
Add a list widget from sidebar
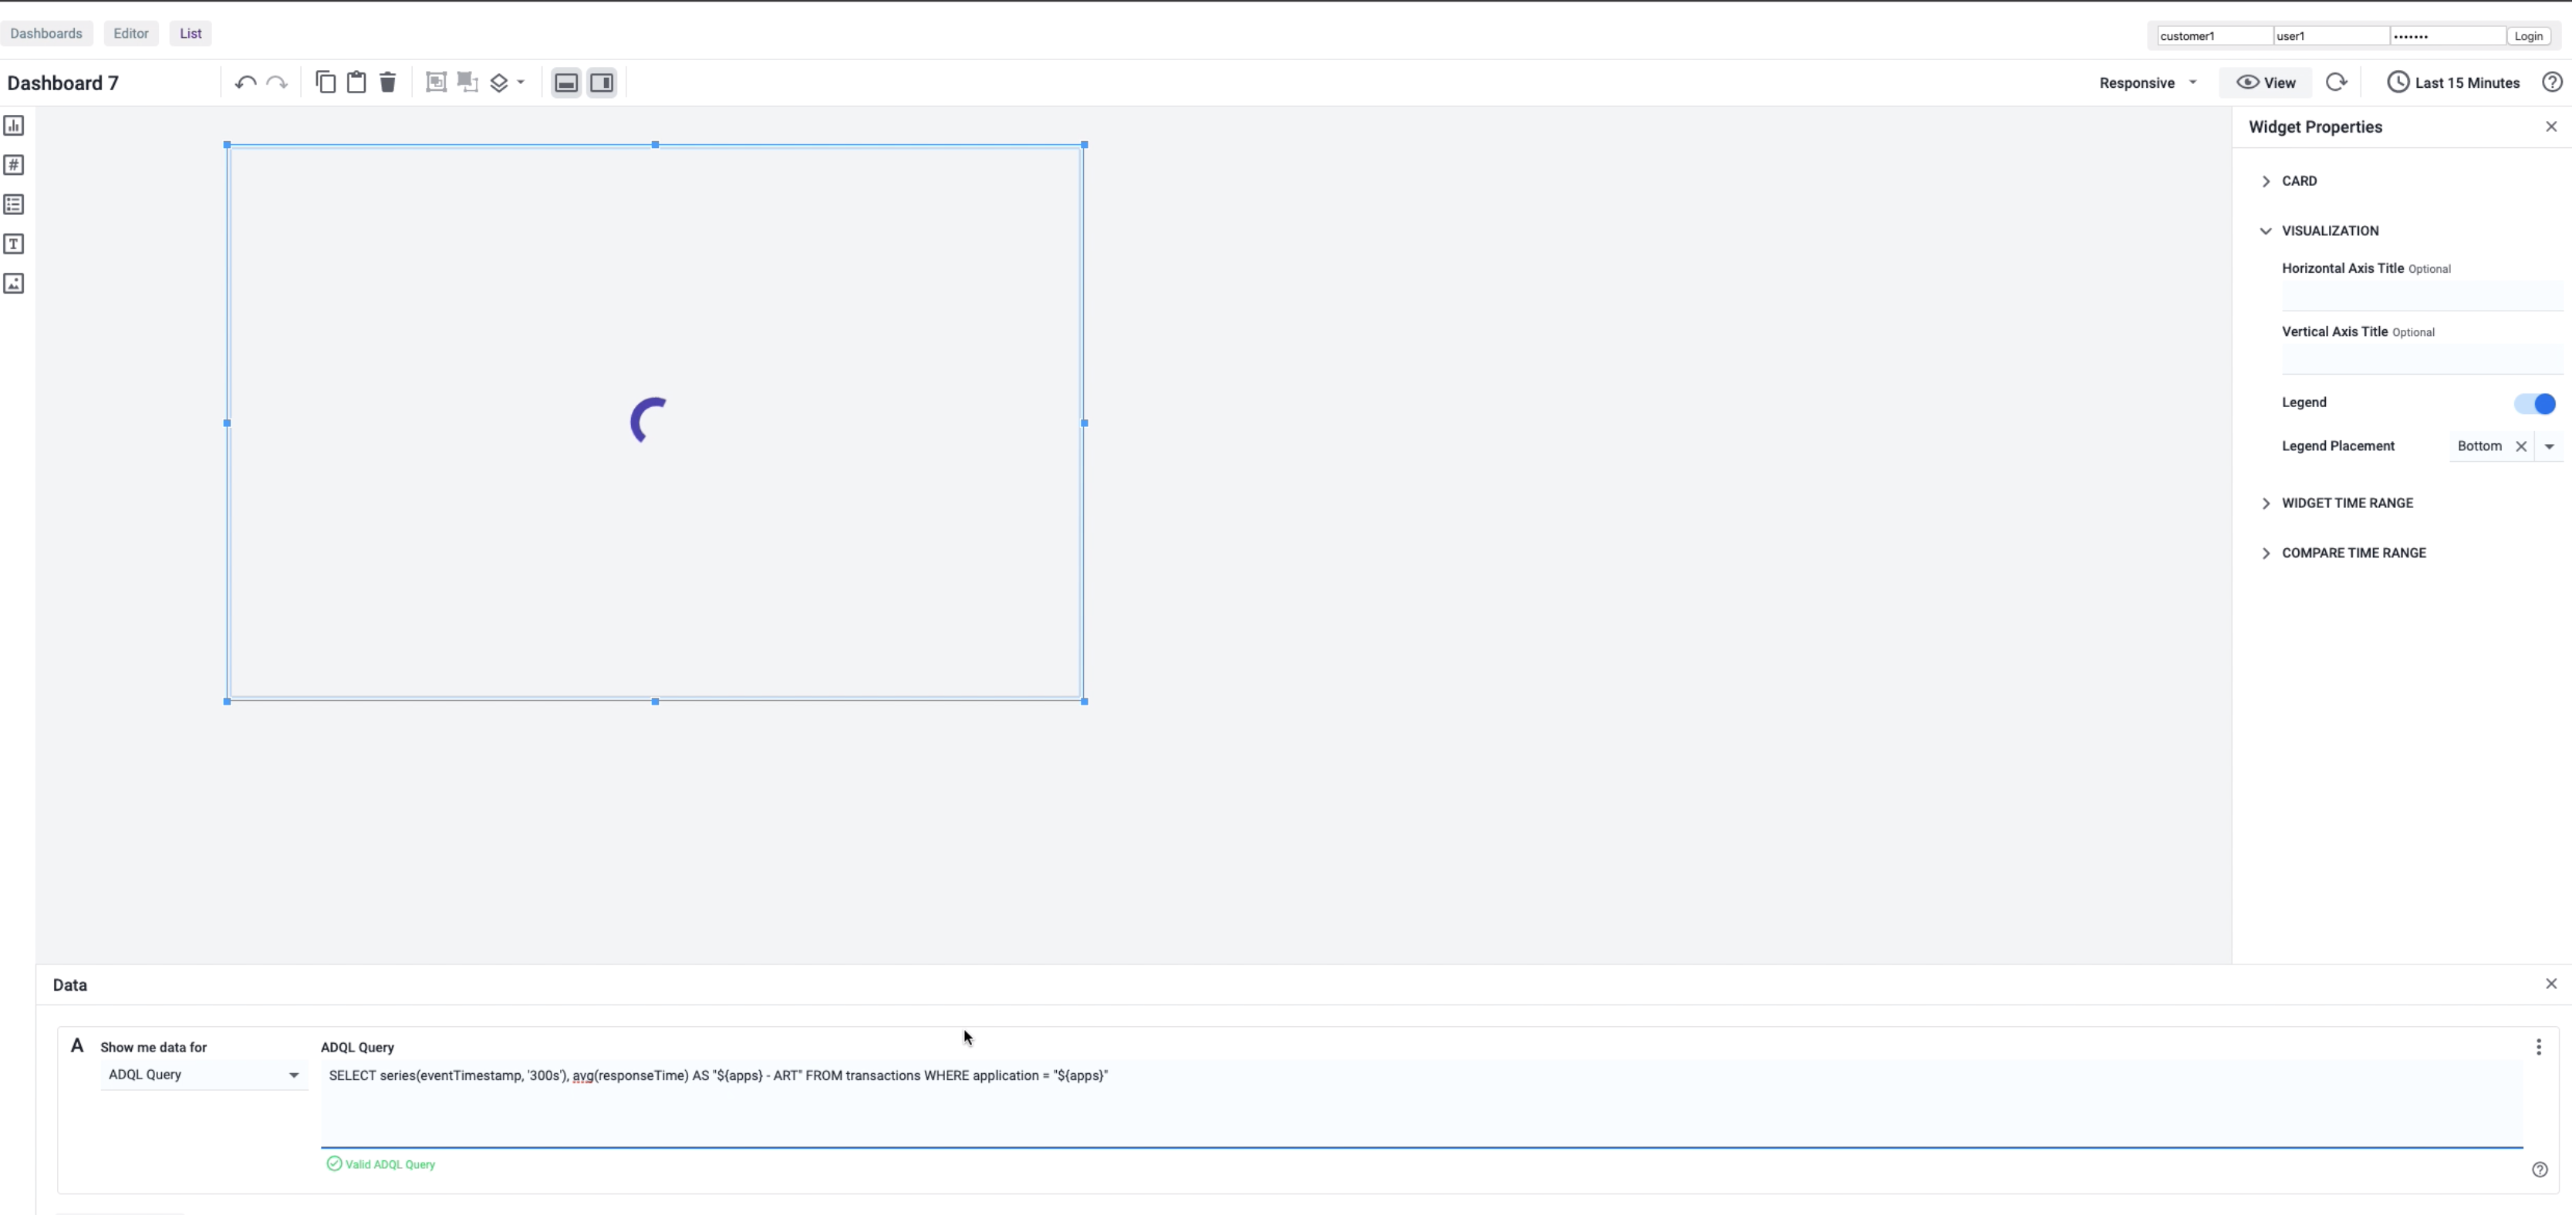point(14,204)
